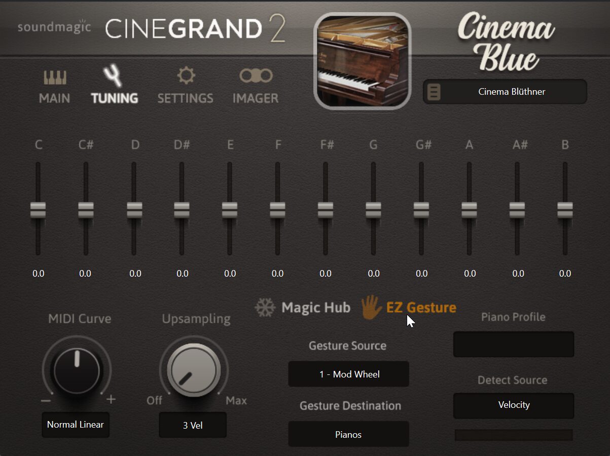610x456 pixels.
Task: Switch to the EZ Gesture panel
Action: (x=421, y=308)
